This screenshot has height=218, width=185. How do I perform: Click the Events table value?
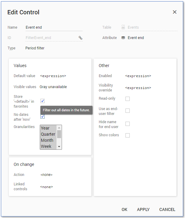pos(133,27)
